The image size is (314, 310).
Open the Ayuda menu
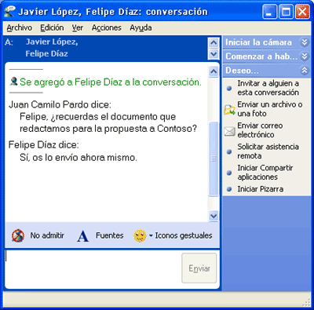coord(141,27)
